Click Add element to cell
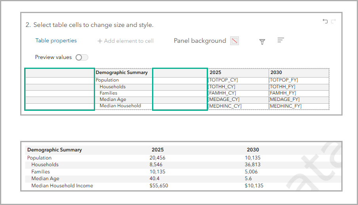 pyautogui.click(x=126, y=41)
